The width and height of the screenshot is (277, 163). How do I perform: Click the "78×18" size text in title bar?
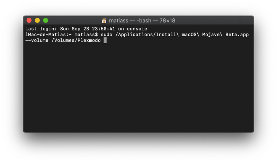pyautogui.click(x=167, y=21)
